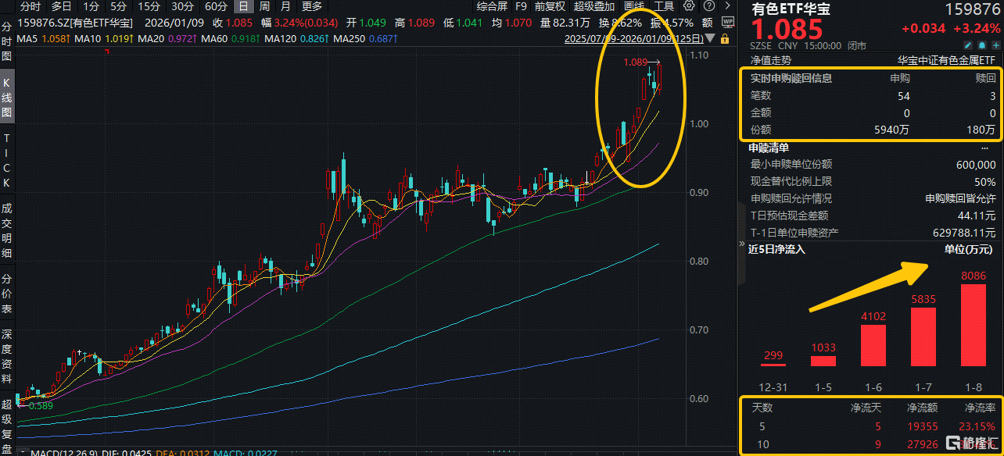Click the 净值走势 link

tap(769, 59)
